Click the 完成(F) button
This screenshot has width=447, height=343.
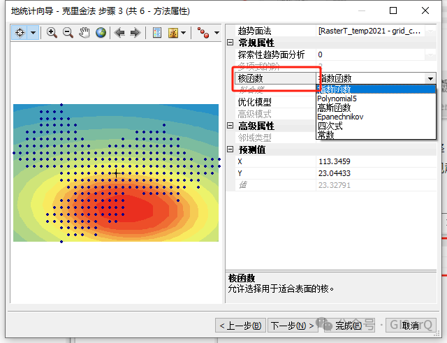tap(349, 326)
